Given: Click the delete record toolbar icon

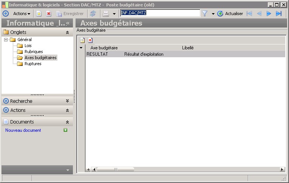Looking at the screenshot, I should coord(49,14).
